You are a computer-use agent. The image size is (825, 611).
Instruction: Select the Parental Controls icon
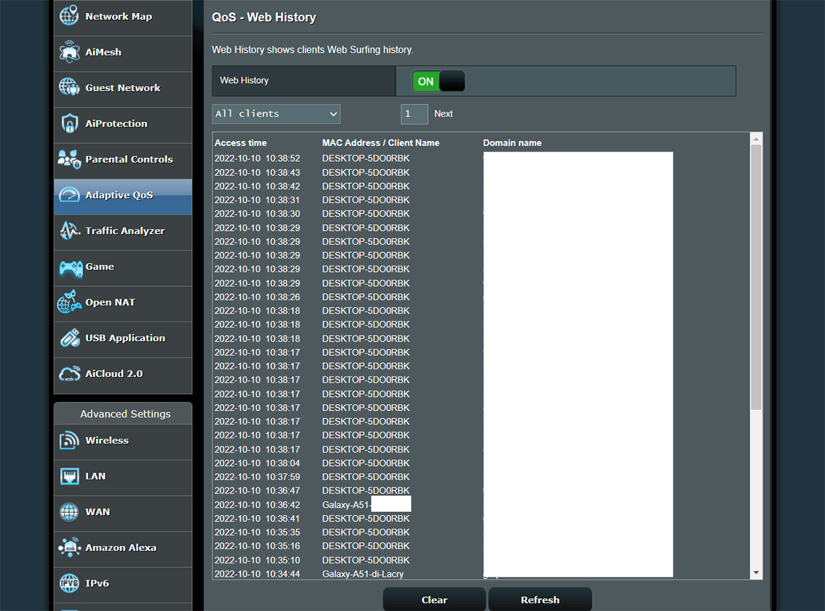tap(69, 159)
